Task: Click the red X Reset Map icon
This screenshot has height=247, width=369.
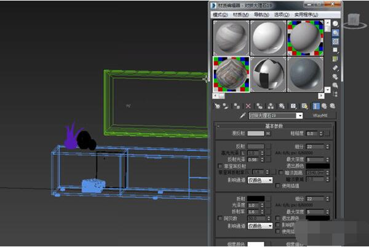Action: [x=248, y=106]
